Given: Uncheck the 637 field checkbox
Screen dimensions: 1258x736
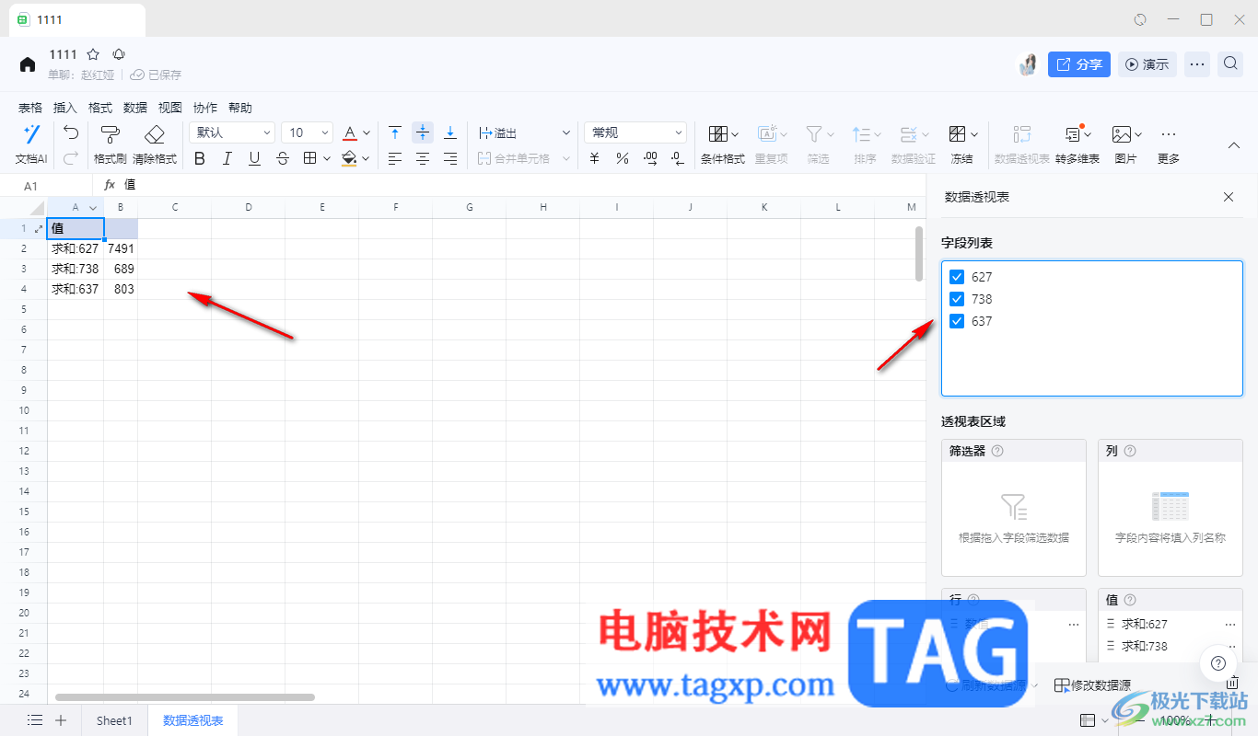Looking at the screenshot, I should (958, 321).
